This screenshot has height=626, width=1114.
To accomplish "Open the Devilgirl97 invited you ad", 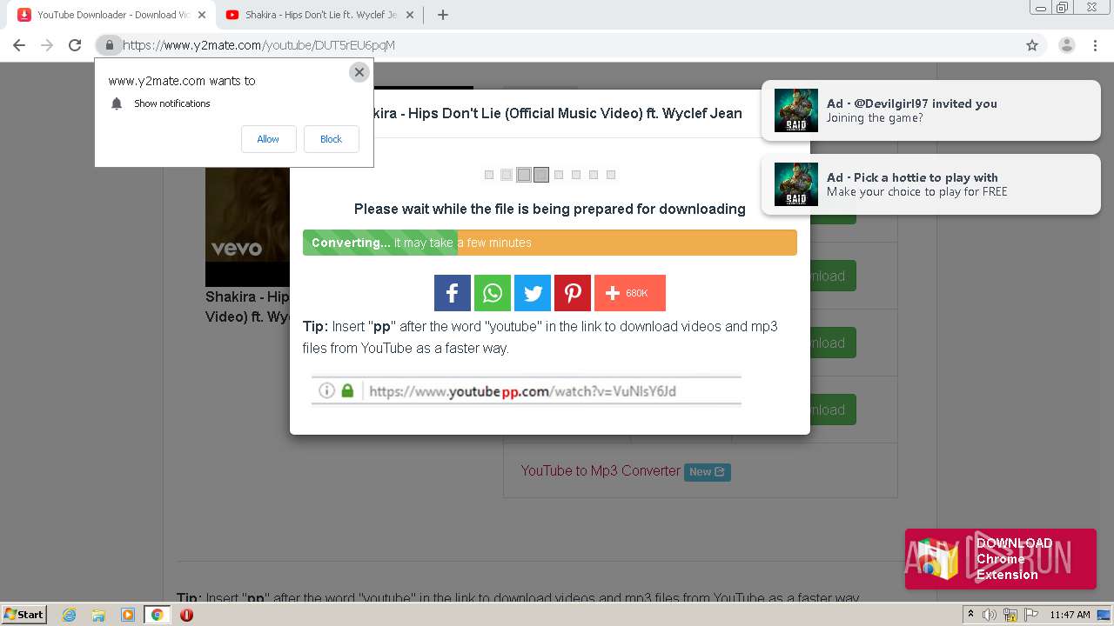I will [930, 110].
